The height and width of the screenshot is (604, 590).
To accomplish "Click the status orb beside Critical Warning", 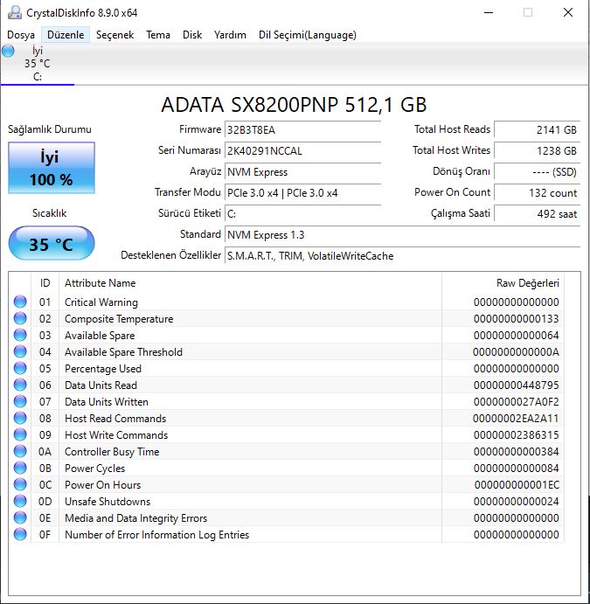I will (20, 302).
